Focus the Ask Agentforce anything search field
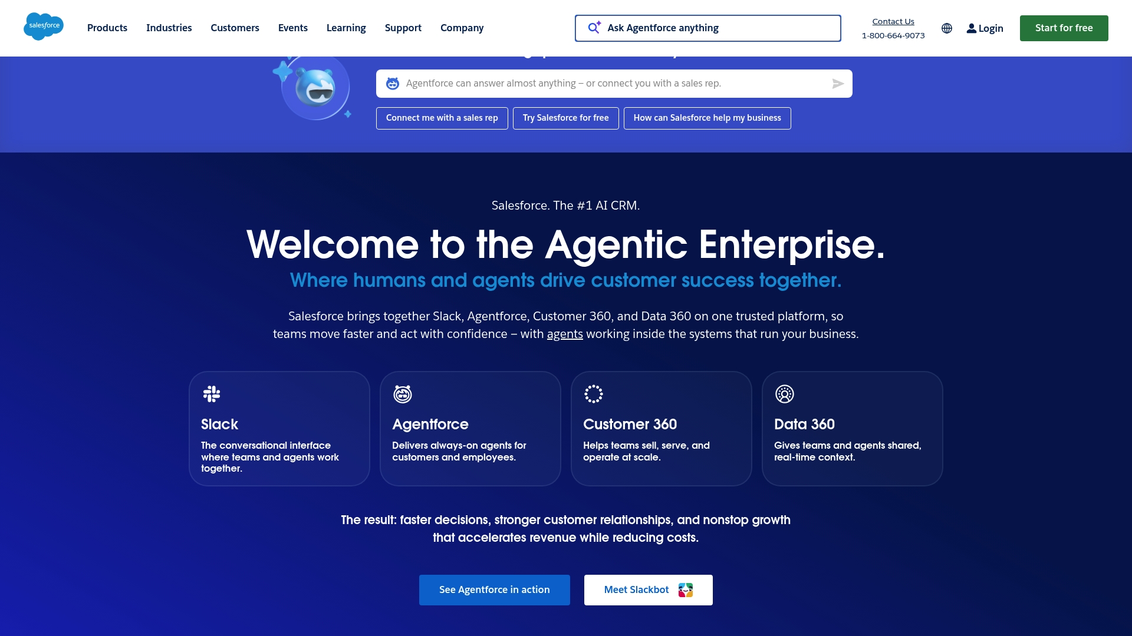Screen dimensions: 1132x636 pyautogui.click(x=708, y=28)
